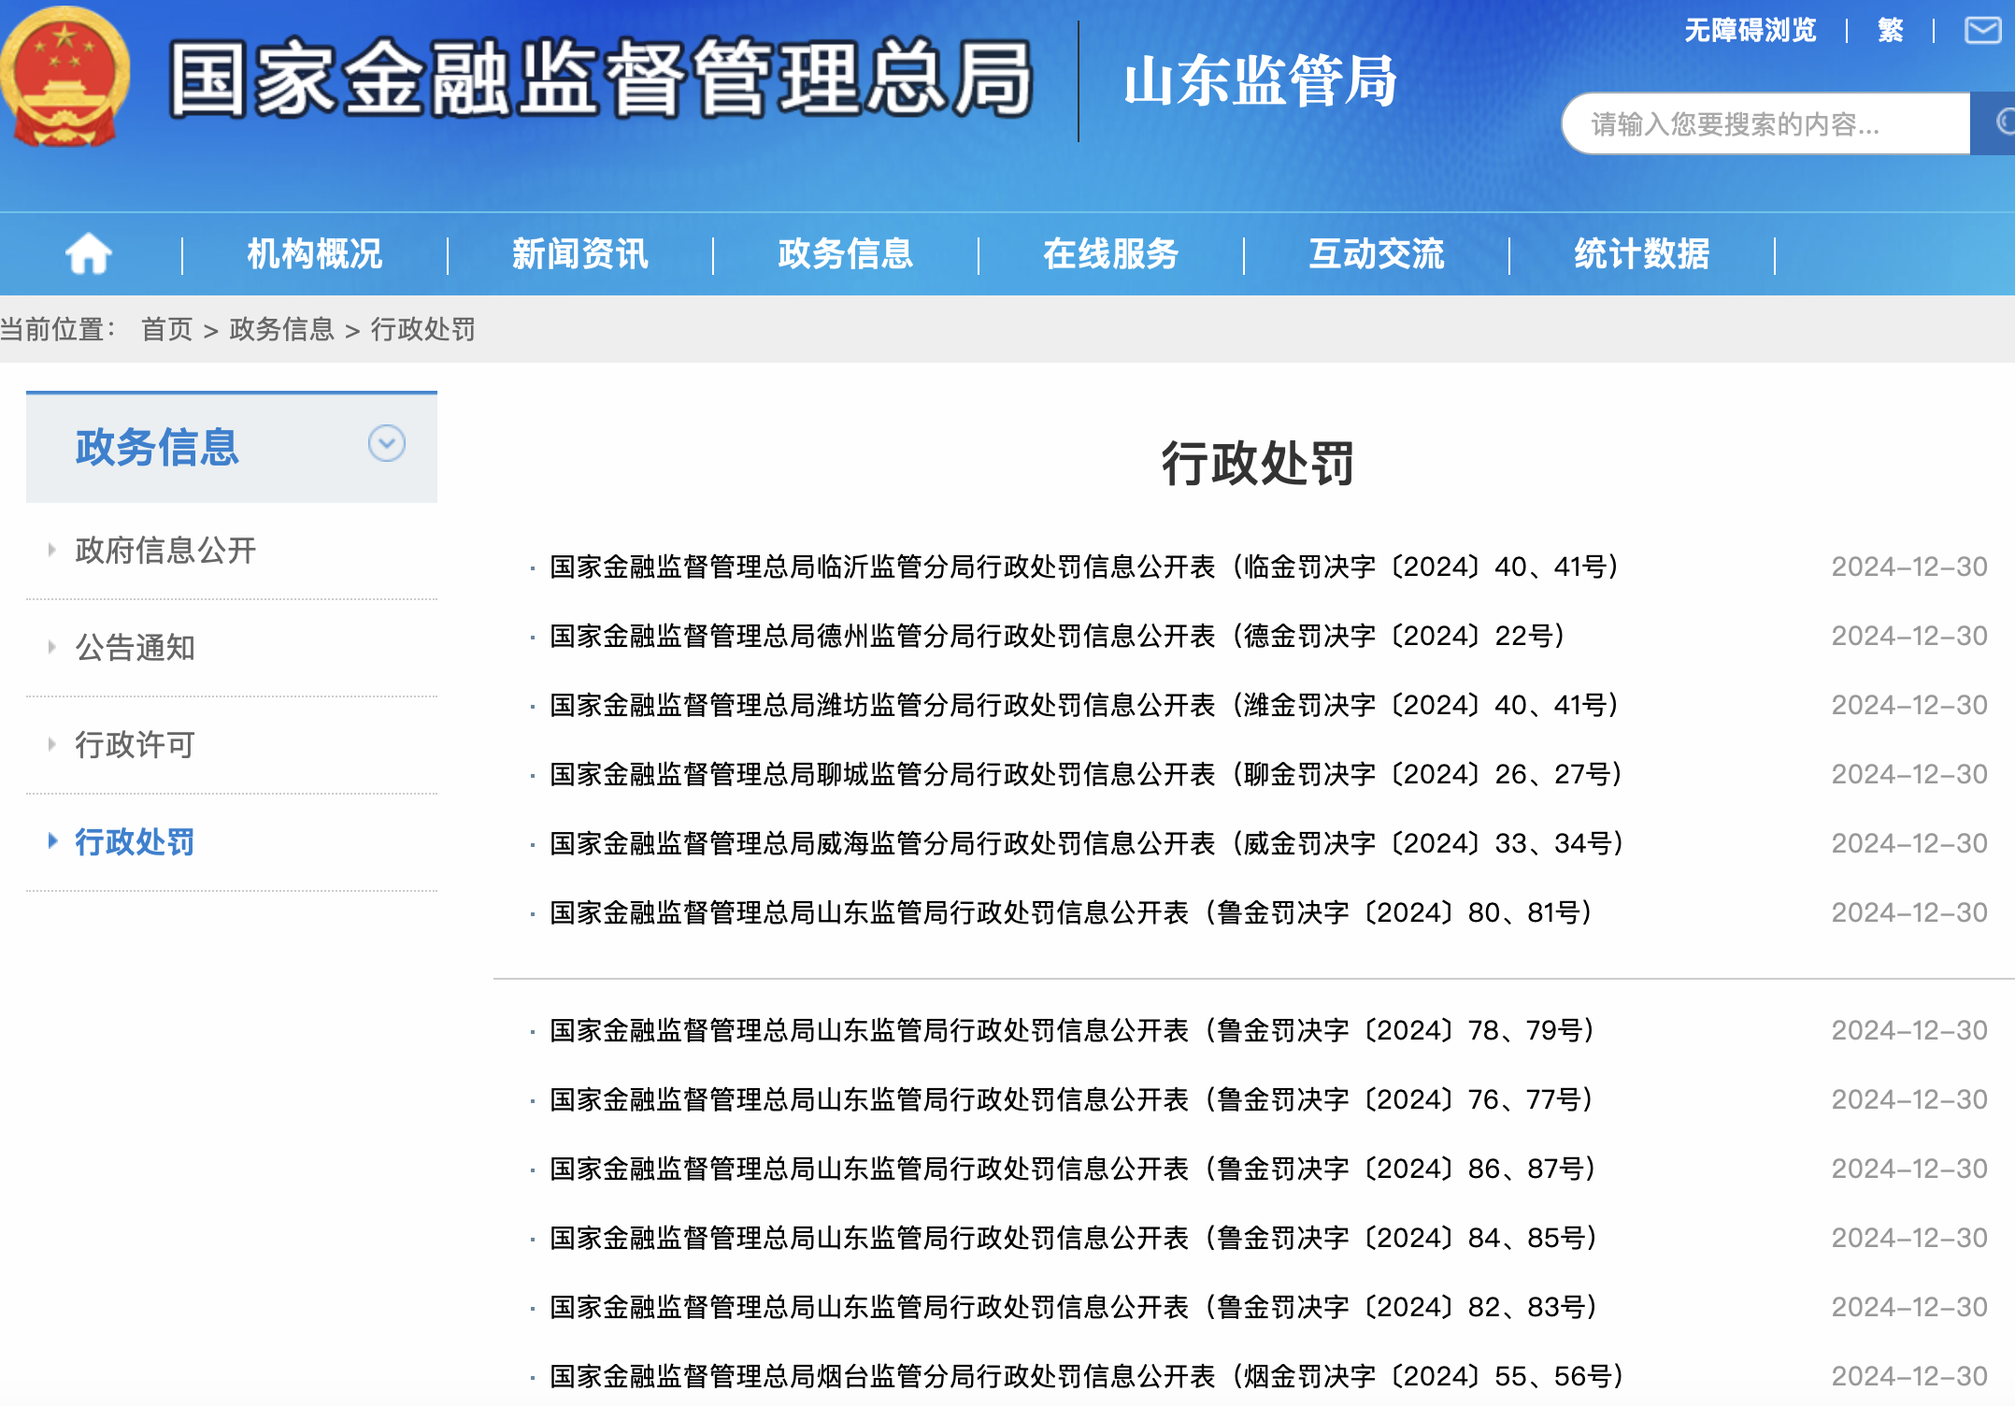This screenshot has height=1406, width=2015.
Task: Click the national emblem logo
Action: 64,77
